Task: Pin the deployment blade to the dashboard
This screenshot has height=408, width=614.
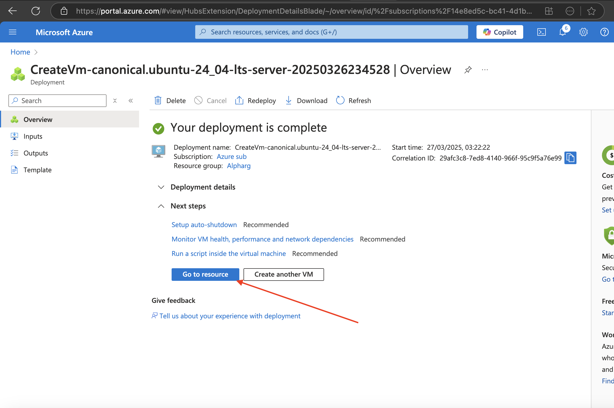Action: tap(468, 70)
